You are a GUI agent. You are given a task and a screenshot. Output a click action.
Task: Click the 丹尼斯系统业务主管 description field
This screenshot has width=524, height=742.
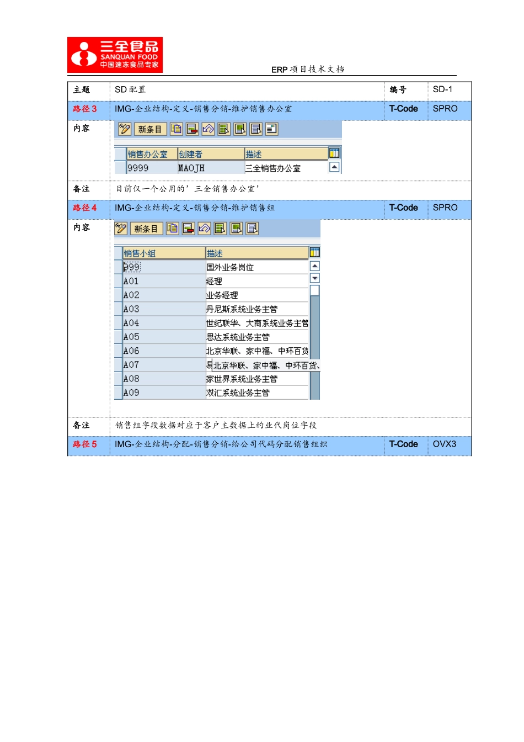pyautogui.click(x=256, y=309)
